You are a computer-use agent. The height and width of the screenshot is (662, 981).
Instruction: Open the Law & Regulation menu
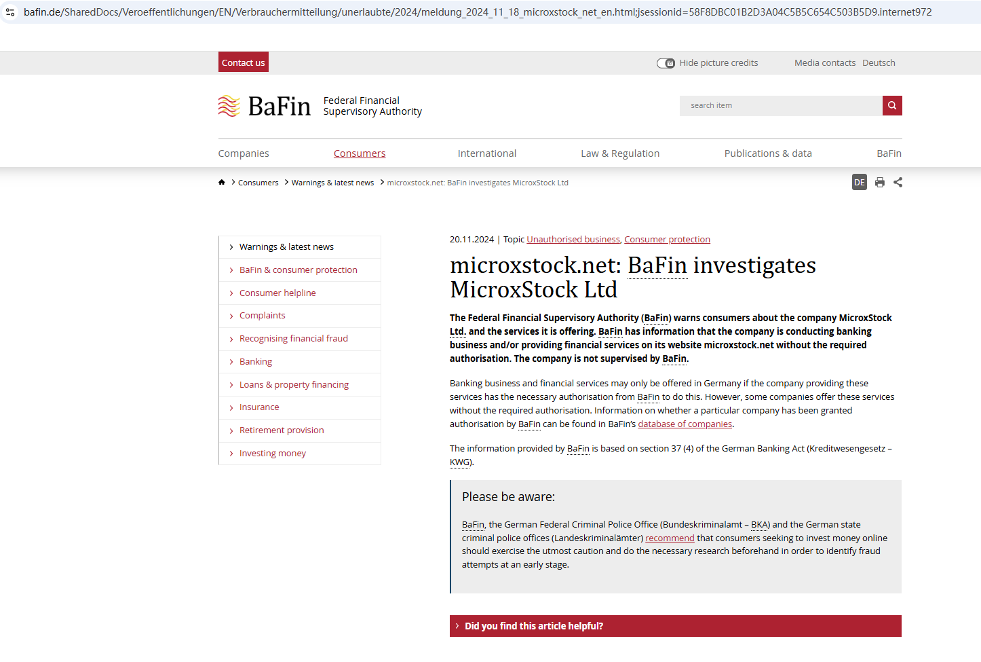(x=620, y=153)
